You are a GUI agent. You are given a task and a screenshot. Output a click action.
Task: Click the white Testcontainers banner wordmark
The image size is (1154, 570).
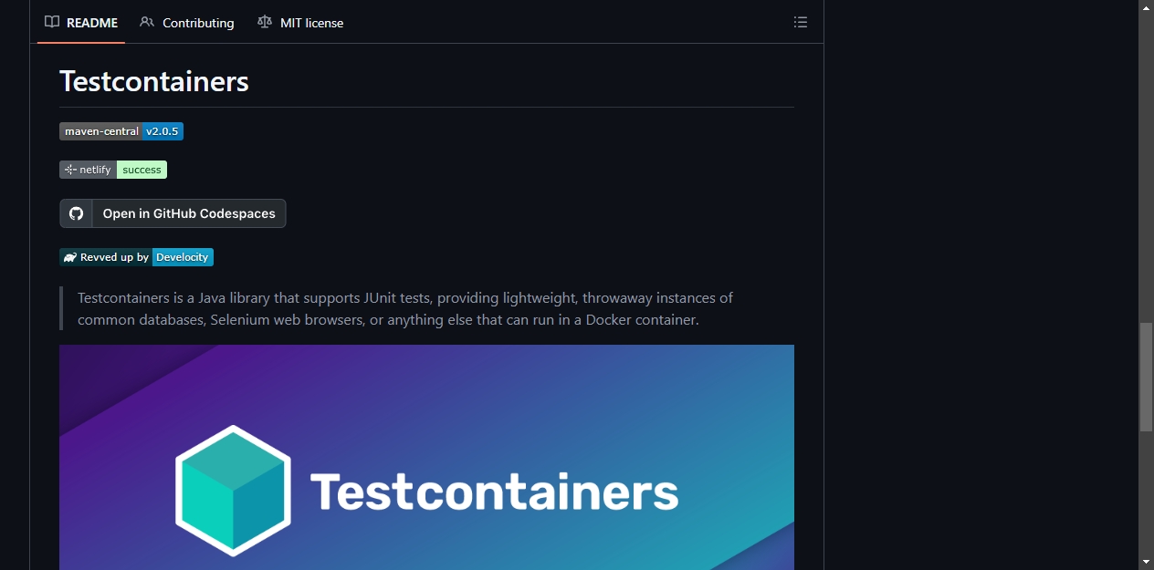click(x=495, y=492)
